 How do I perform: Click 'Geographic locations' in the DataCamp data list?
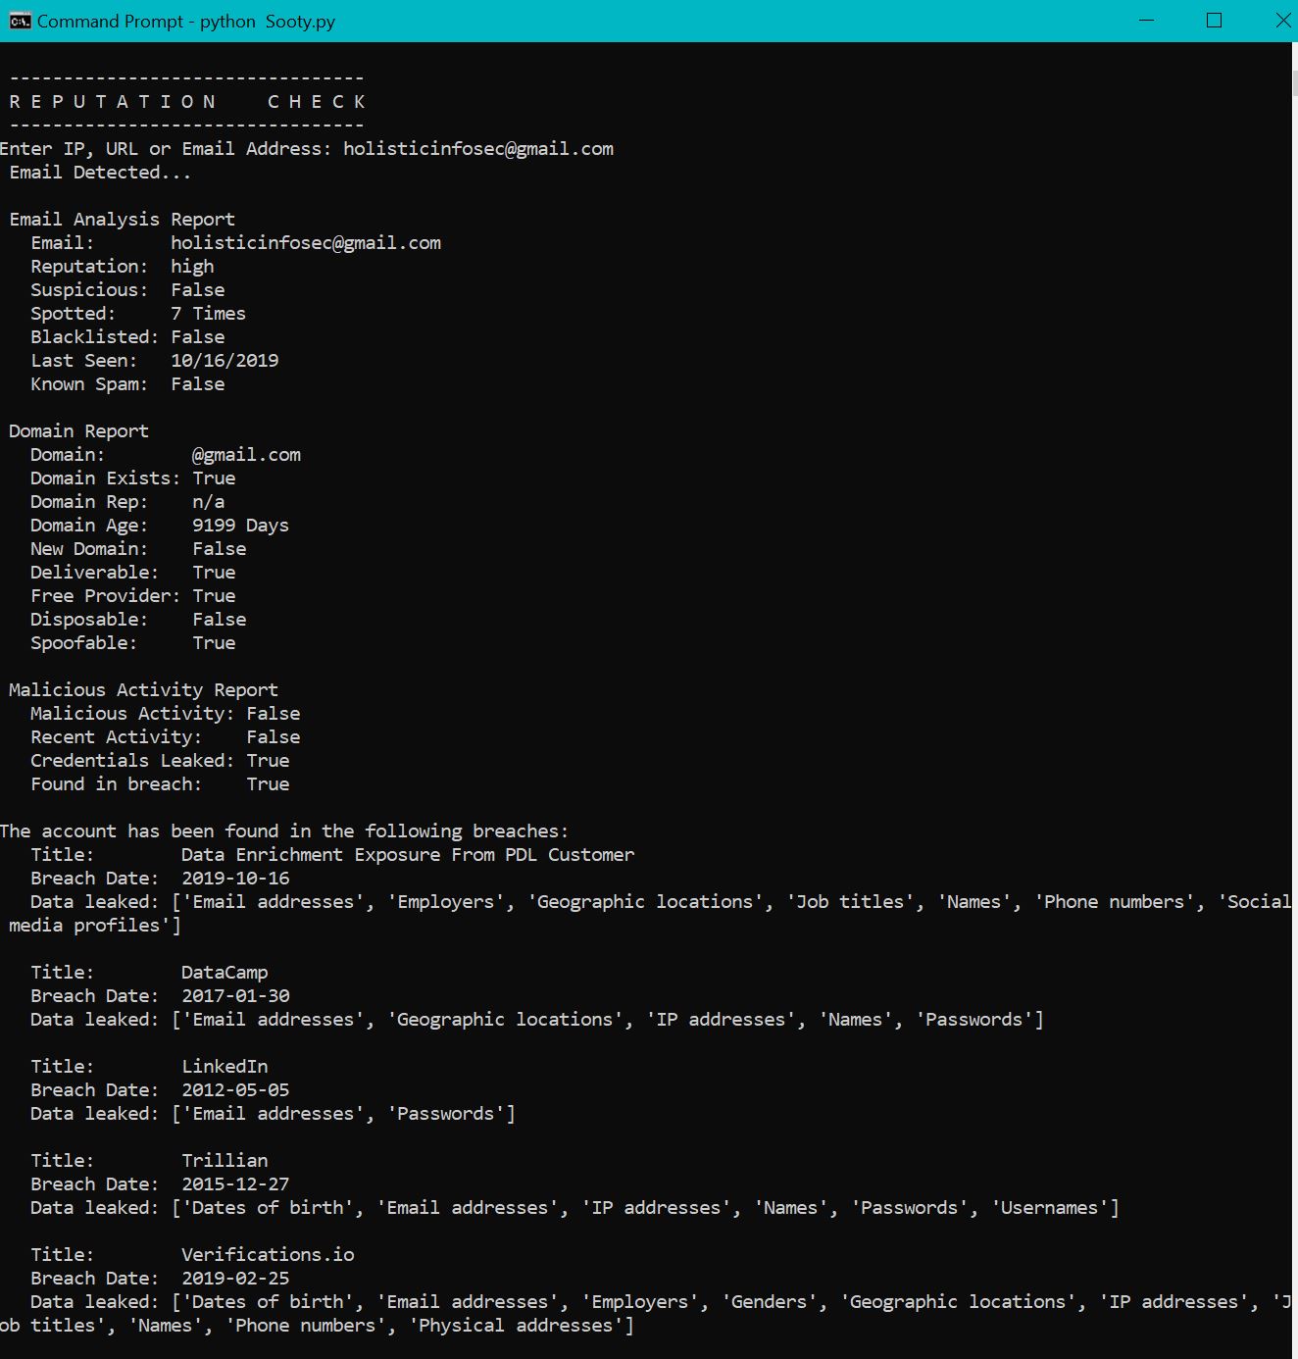tap(506, 1020)
